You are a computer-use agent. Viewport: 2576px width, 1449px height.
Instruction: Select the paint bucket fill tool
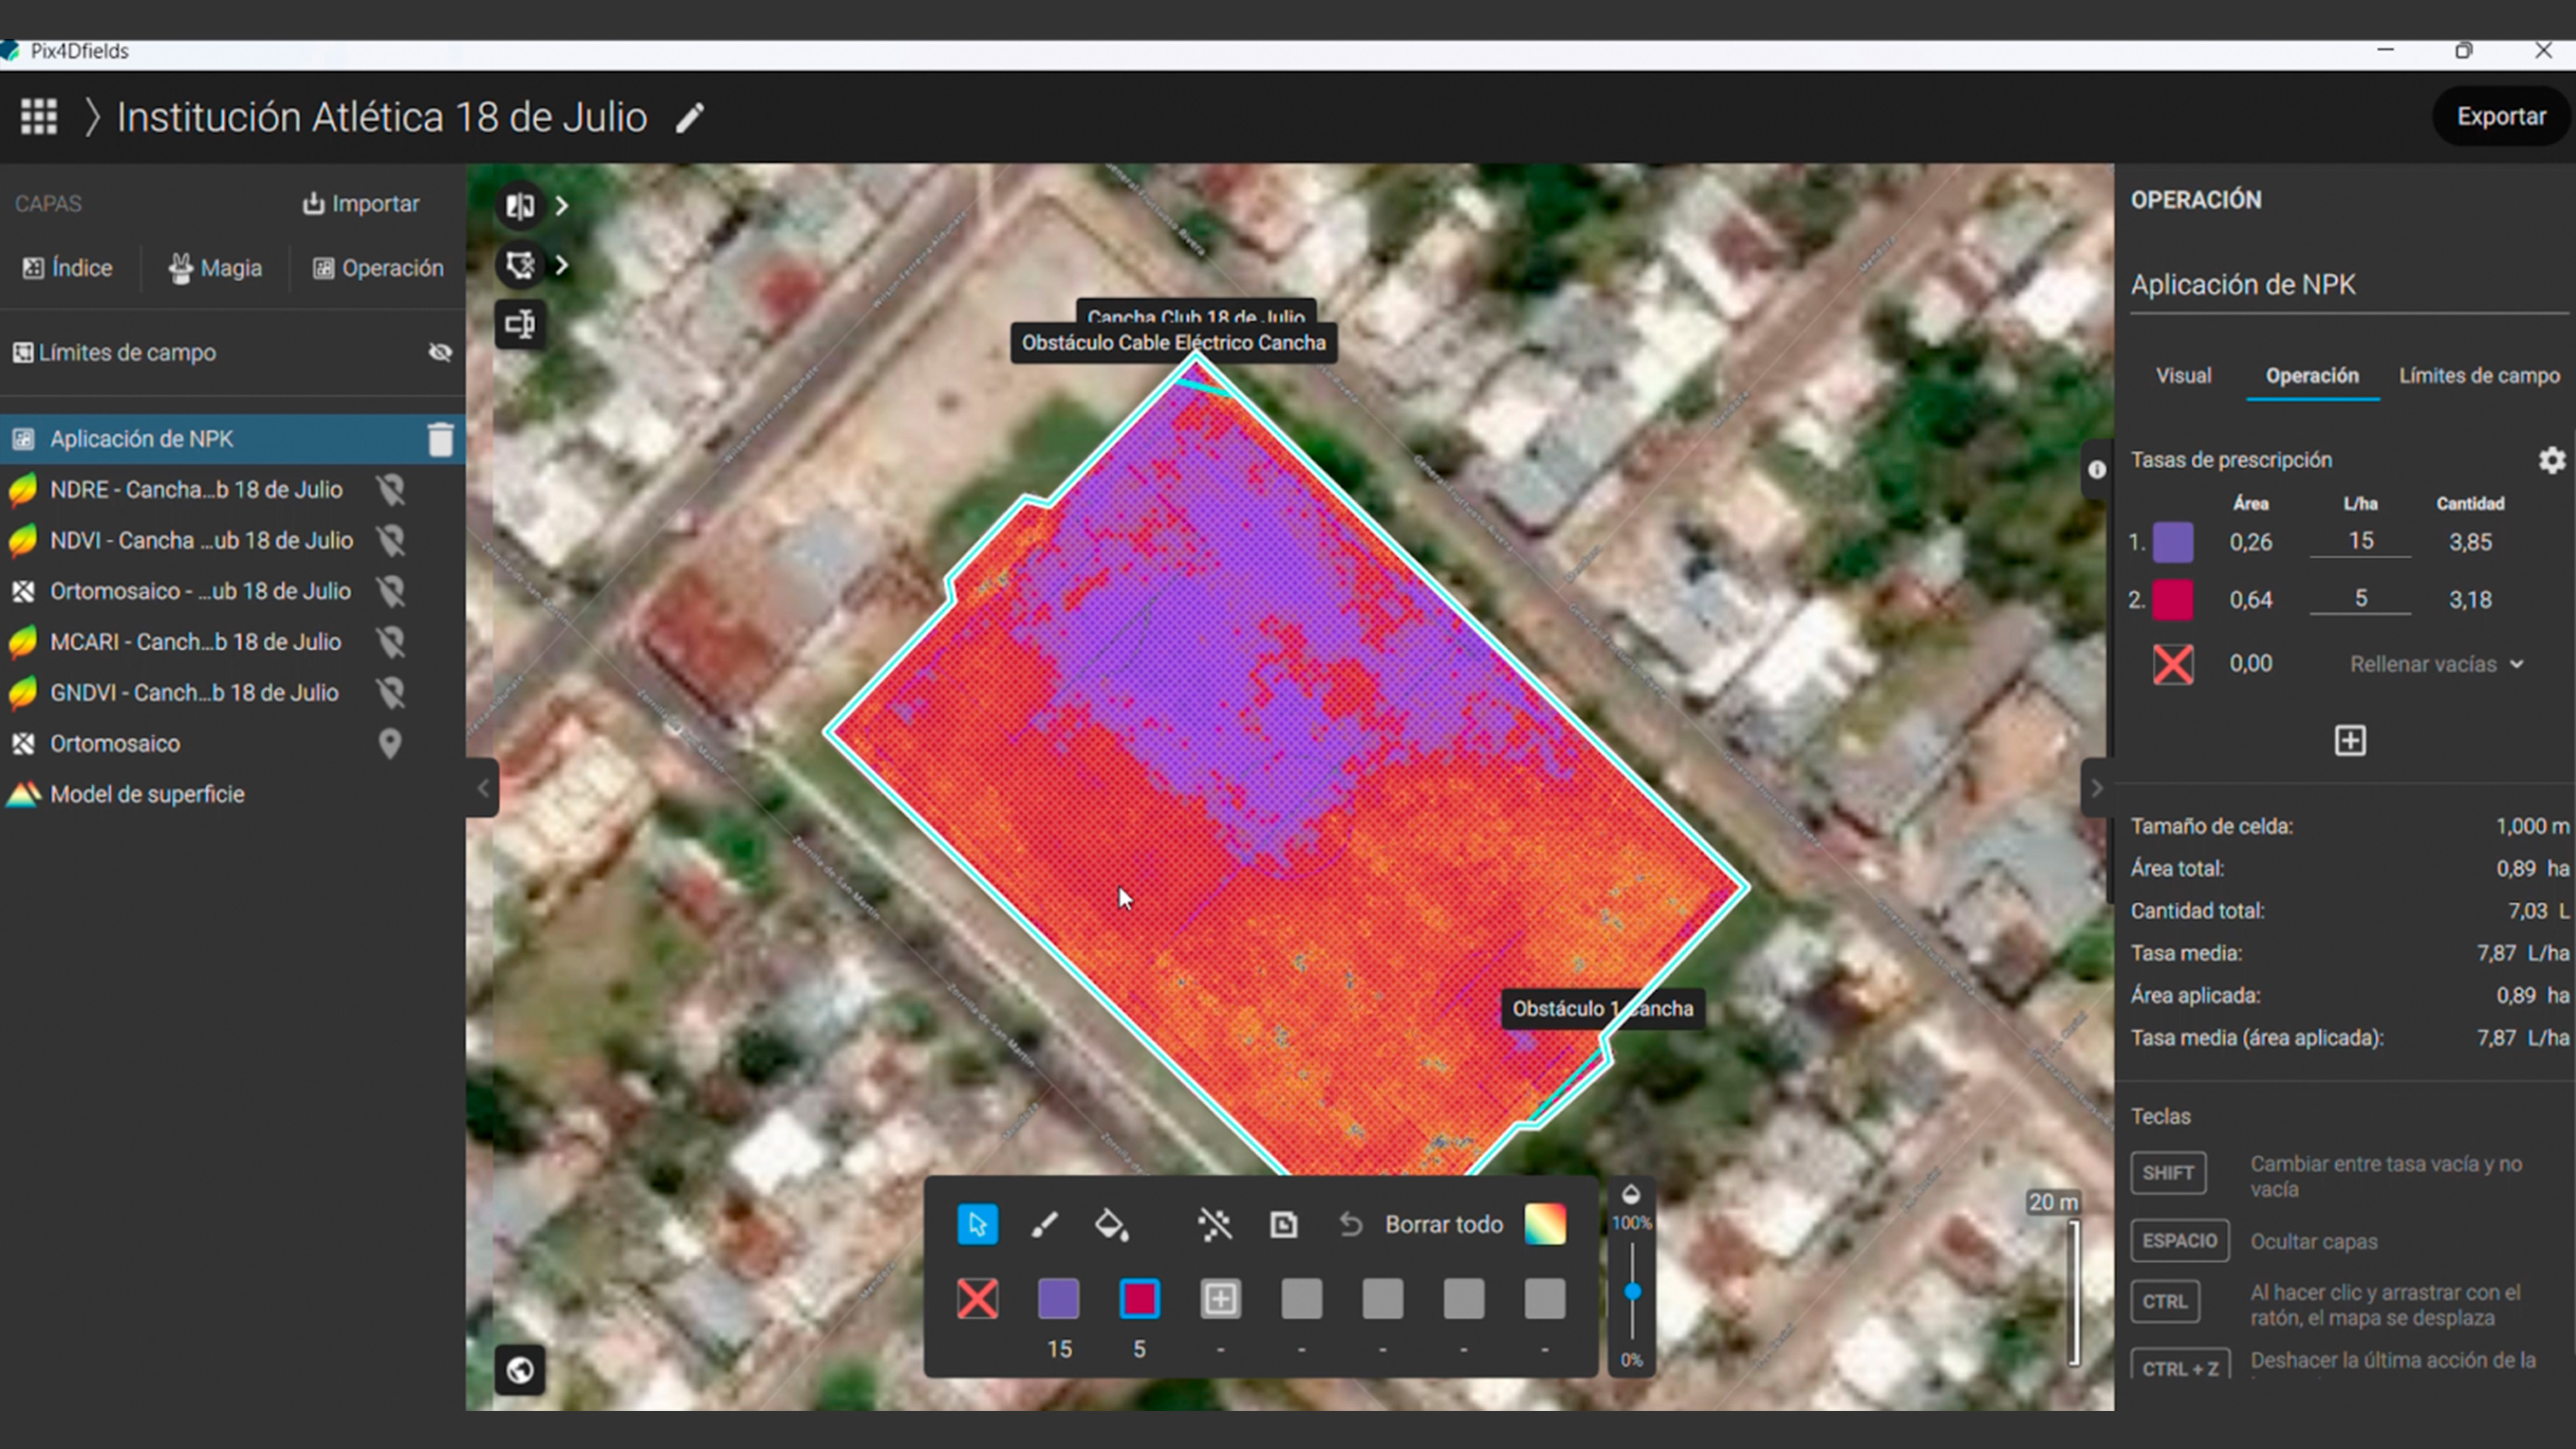click(1111, 1224)
